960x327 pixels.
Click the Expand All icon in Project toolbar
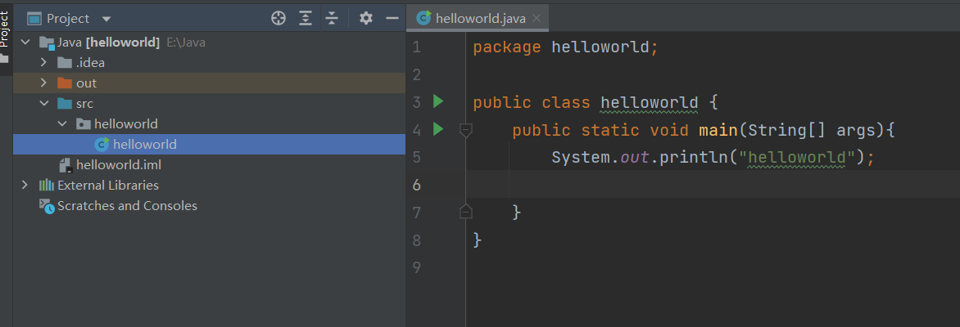[x=305, y=18]
